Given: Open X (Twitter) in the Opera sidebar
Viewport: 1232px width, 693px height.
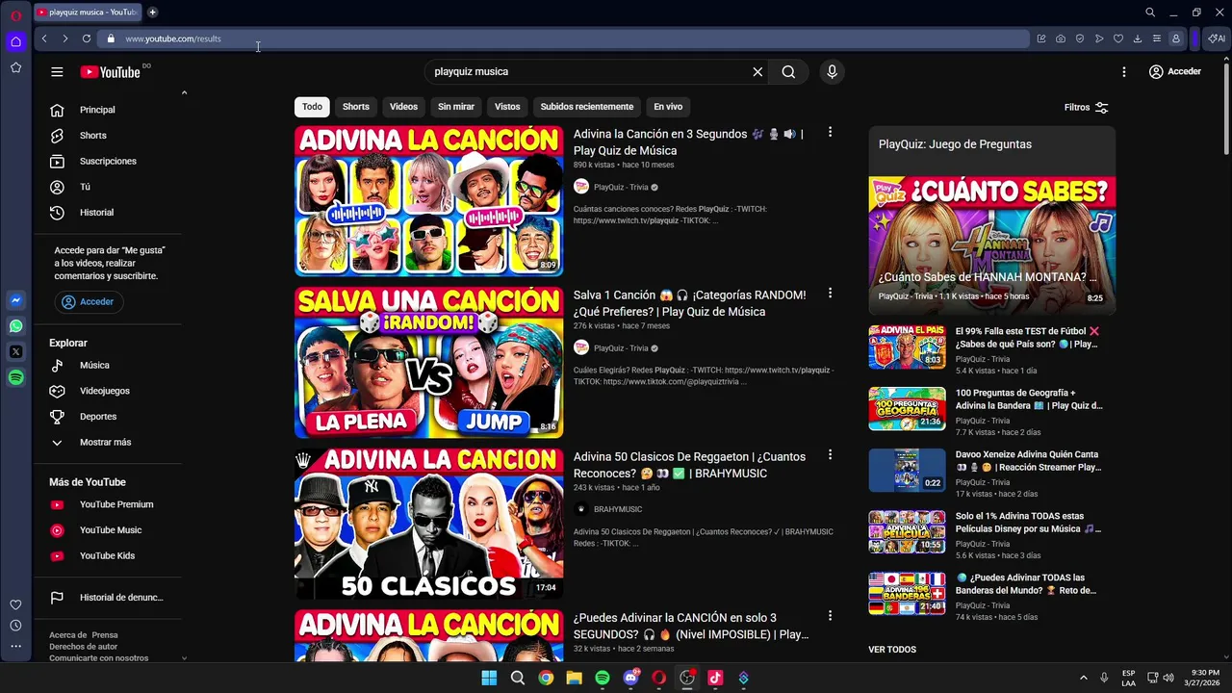Looking at the screenshot, I should (x=15, y=352).
